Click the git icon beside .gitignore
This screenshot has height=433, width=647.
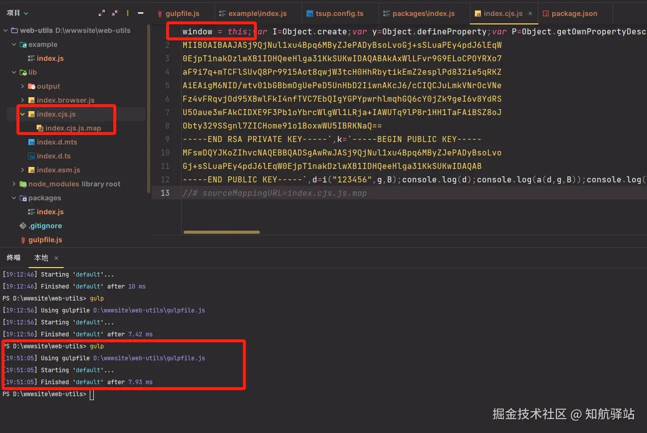(23, 226)
